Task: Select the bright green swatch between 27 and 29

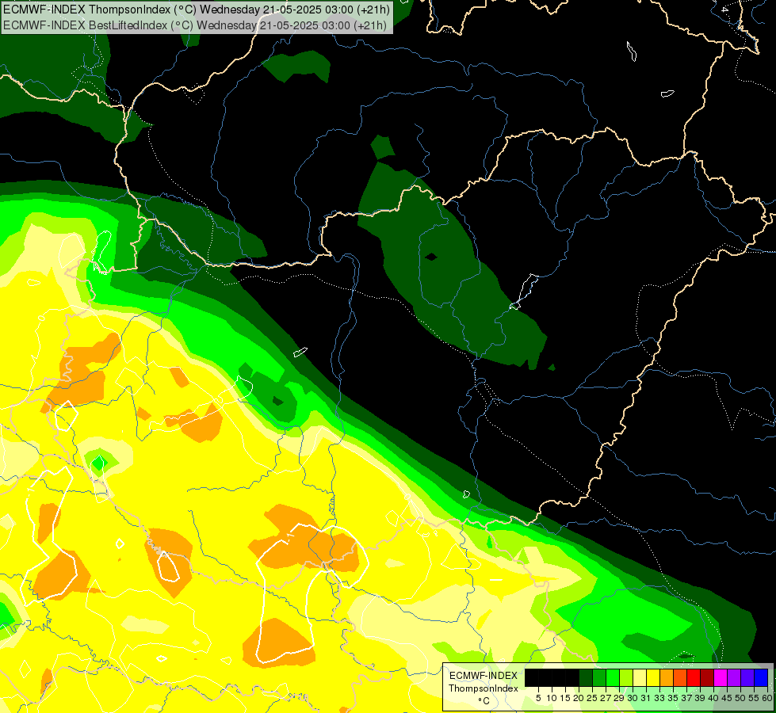Action: [x=613, y=678]
